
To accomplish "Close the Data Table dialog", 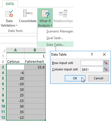I will (104, 54).
